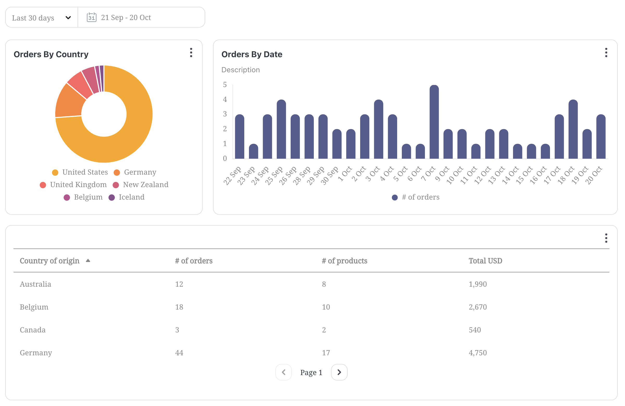Sort by # of products column
The width and height of the screenshot is (625, 406).
point(345,261)
